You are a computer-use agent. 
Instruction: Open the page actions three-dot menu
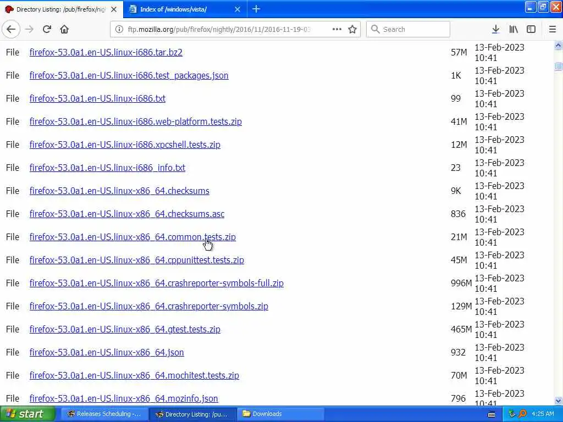click(x=337, y=29)
